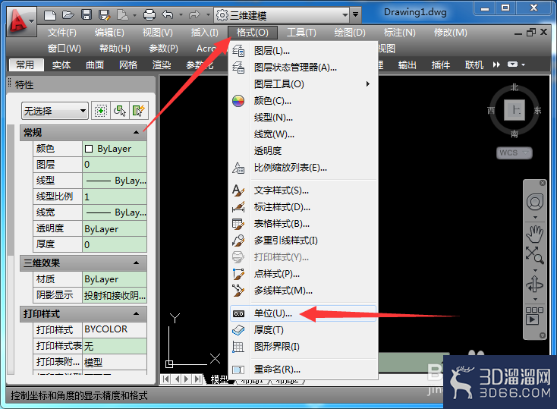
Task: Click the 标注样式(D) dimension style icon
Action: pos(238,207)
